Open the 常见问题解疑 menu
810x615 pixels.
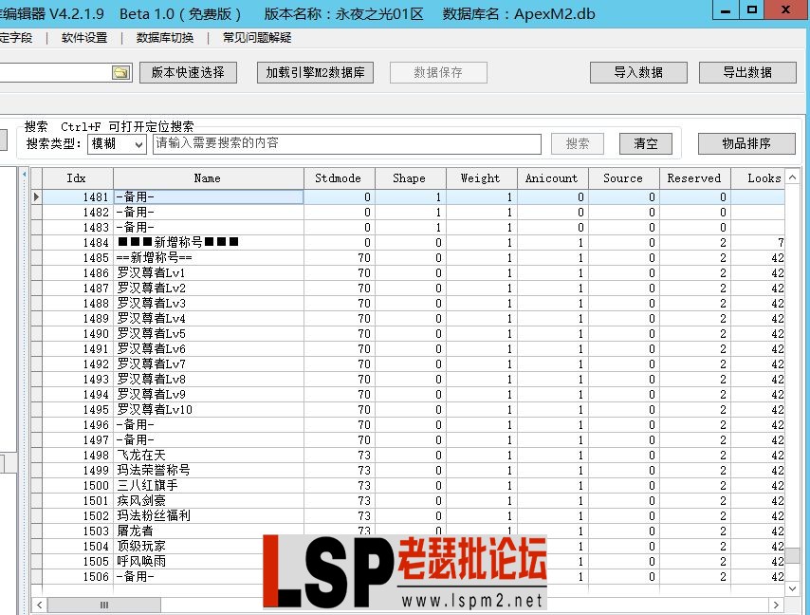257,38
